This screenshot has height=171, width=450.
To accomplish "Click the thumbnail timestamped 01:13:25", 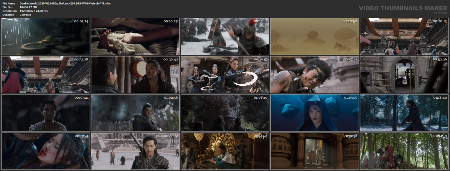I will (315, 113).
